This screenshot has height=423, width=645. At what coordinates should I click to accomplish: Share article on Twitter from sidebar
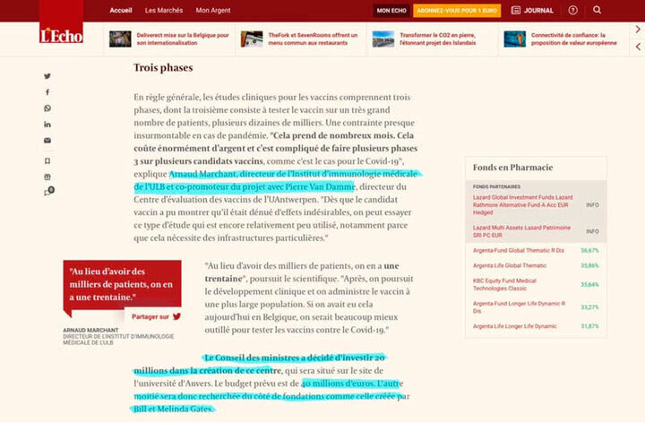47,76
